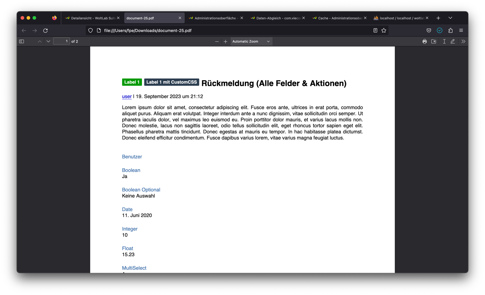This screenshot has height=295, width=485.
Task: Reload the current page
Action: click(45, 30)
